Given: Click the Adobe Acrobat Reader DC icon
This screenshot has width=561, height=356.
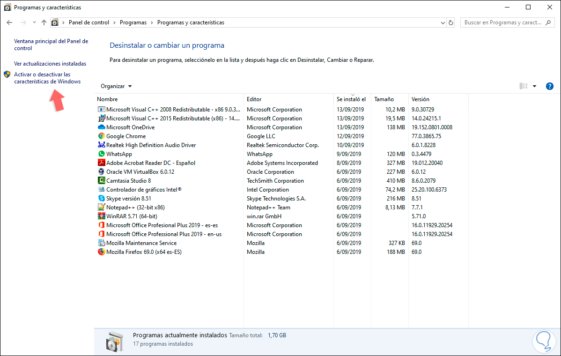Looking at the screenshot, I should click(x=102, y=163).
